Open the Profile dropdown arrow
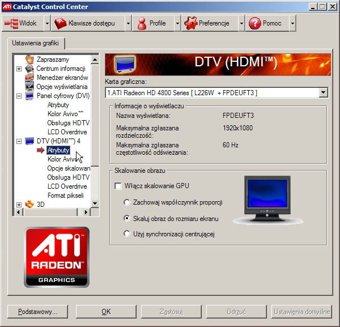 (x=177, y=23)
